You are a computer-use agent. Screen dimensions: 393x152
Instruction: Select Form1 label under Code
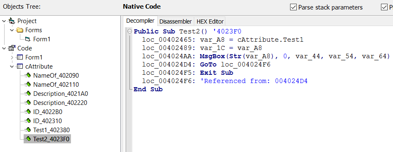34,57
